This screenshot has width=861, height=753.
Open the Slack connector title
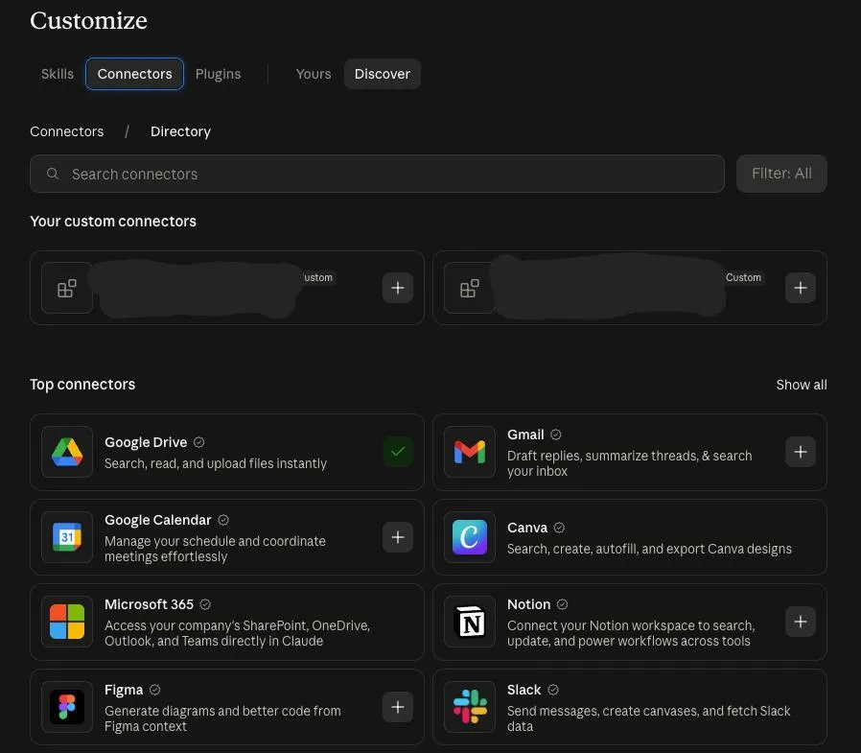pyautogui.click(x=524, y=690)
